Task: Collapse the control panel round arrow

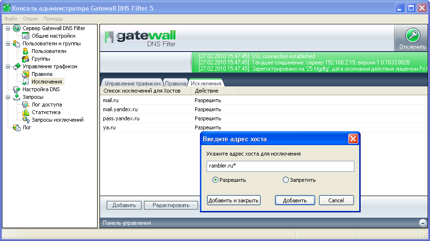Action: pyautogui.click(x=423, y=223)
